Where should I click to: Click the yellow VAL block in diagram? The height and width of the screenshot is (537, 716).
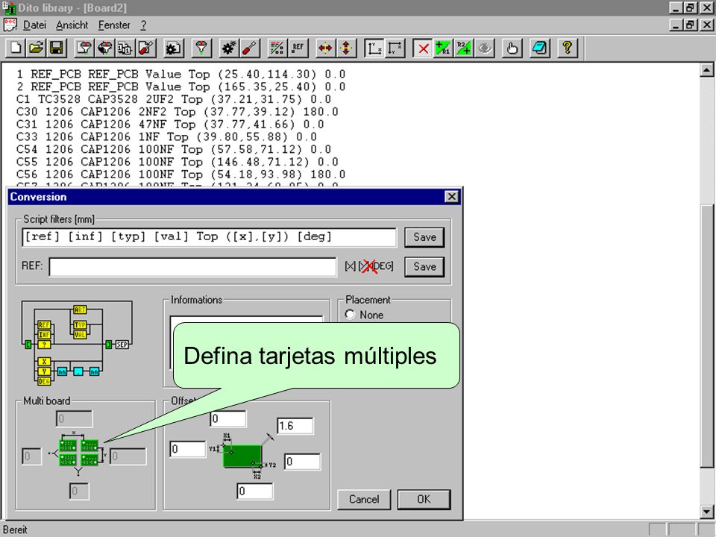[x=80, y=335]
